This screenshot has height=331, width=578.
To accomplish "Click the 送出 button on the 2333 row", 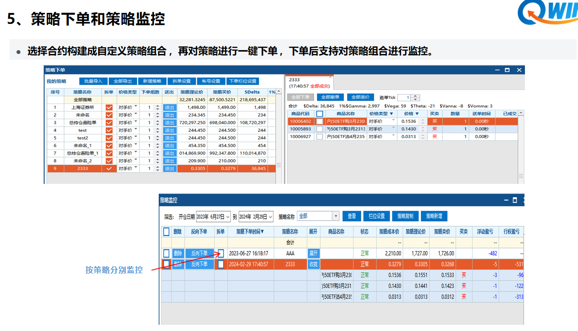I will 170,168.
